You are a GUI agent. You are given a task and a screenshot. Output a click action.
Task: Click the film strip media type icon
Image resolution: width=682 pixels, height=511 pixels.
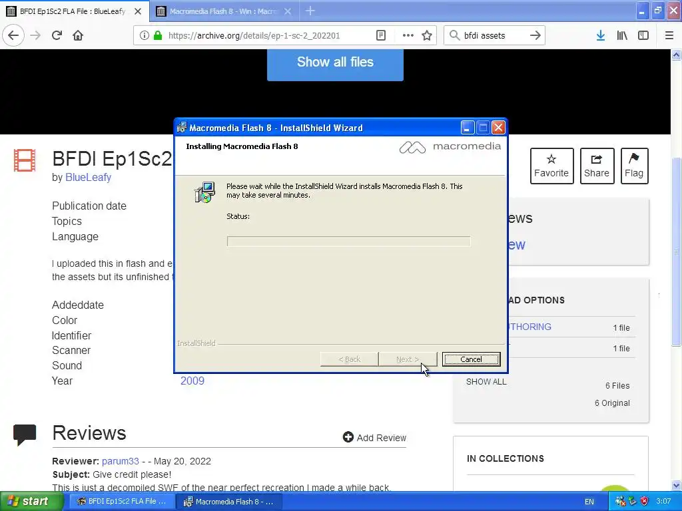[25, 160]
